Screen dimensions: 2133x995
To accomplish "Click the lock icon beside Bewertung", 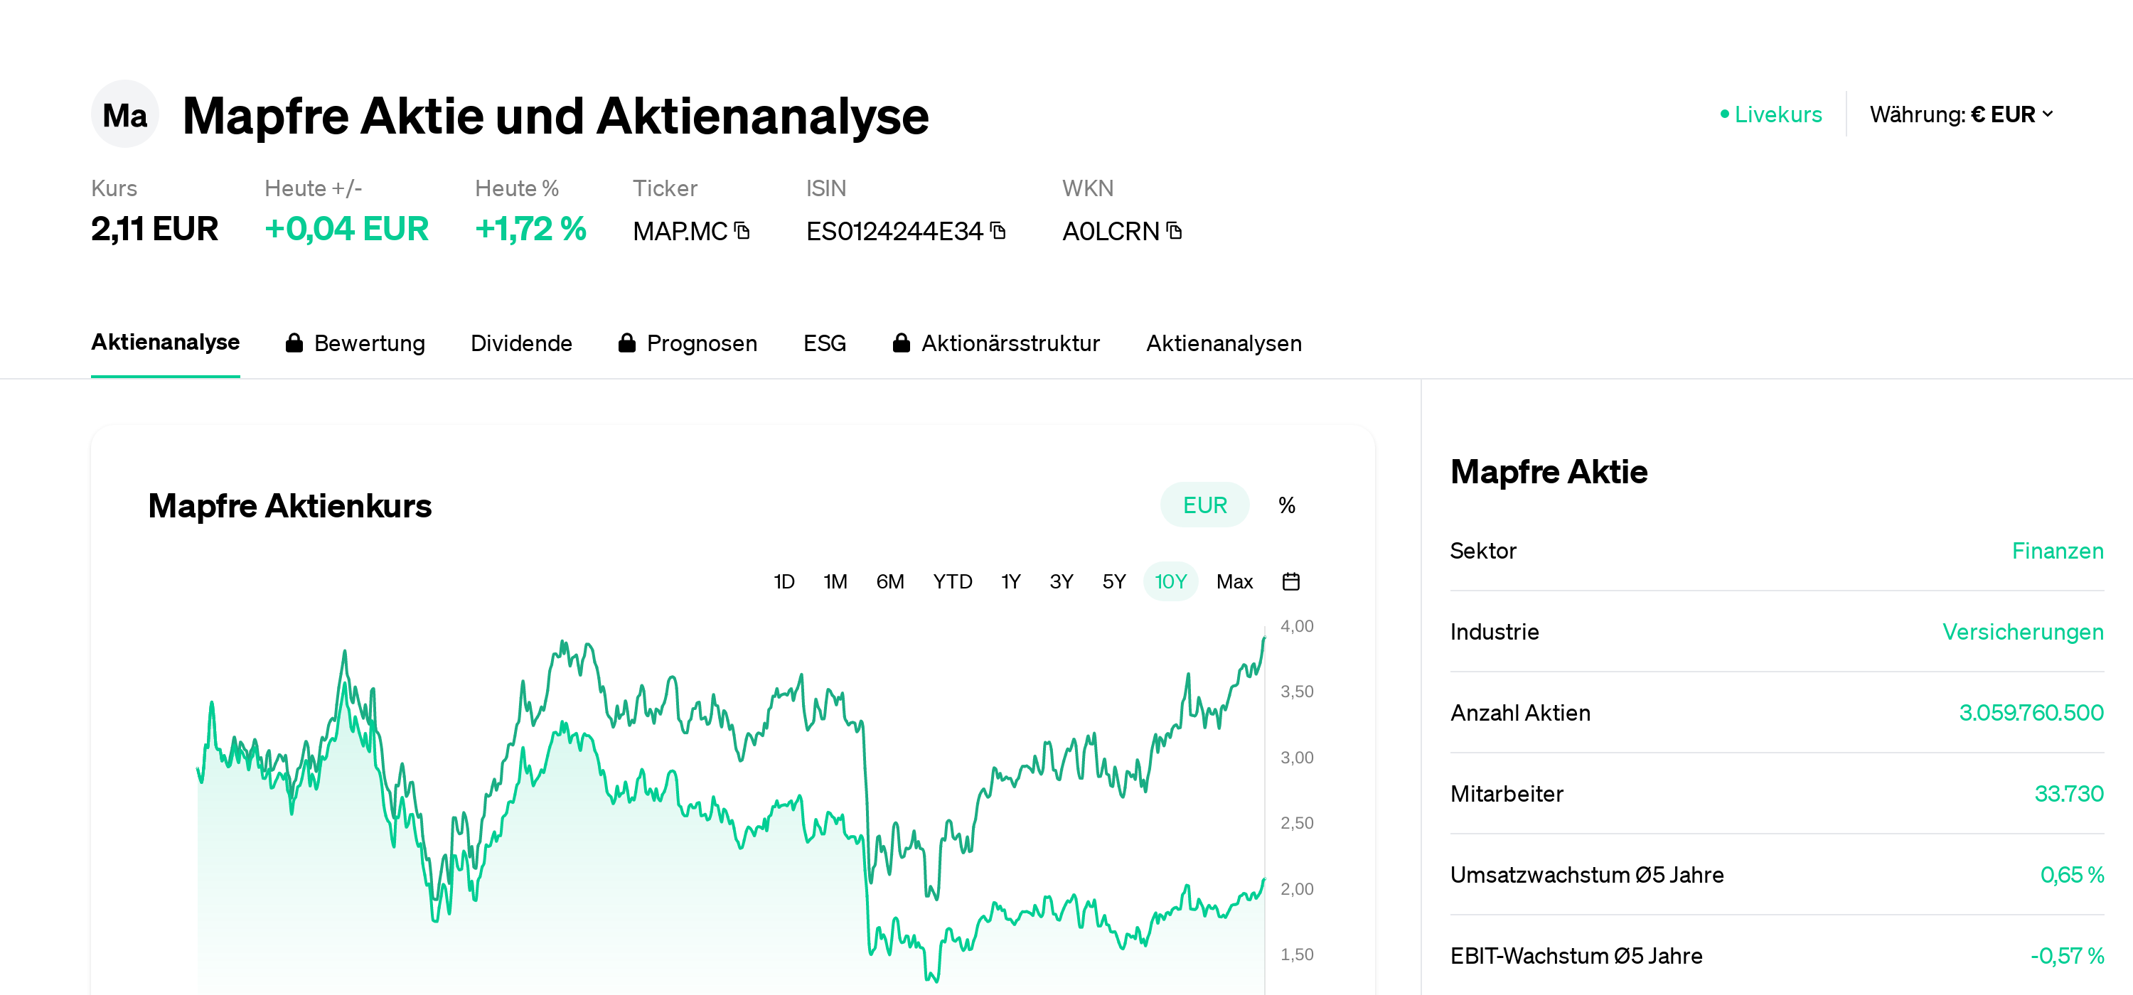I will pyautogui.click(x=294, y=343).
